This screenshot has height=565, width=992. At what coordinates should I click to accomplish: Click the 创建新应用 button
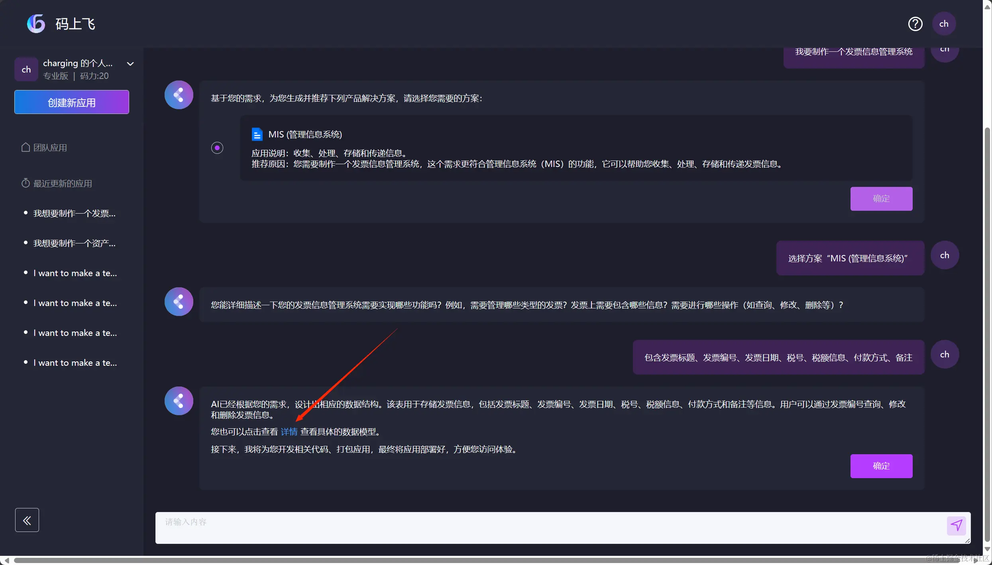[72, 102]
